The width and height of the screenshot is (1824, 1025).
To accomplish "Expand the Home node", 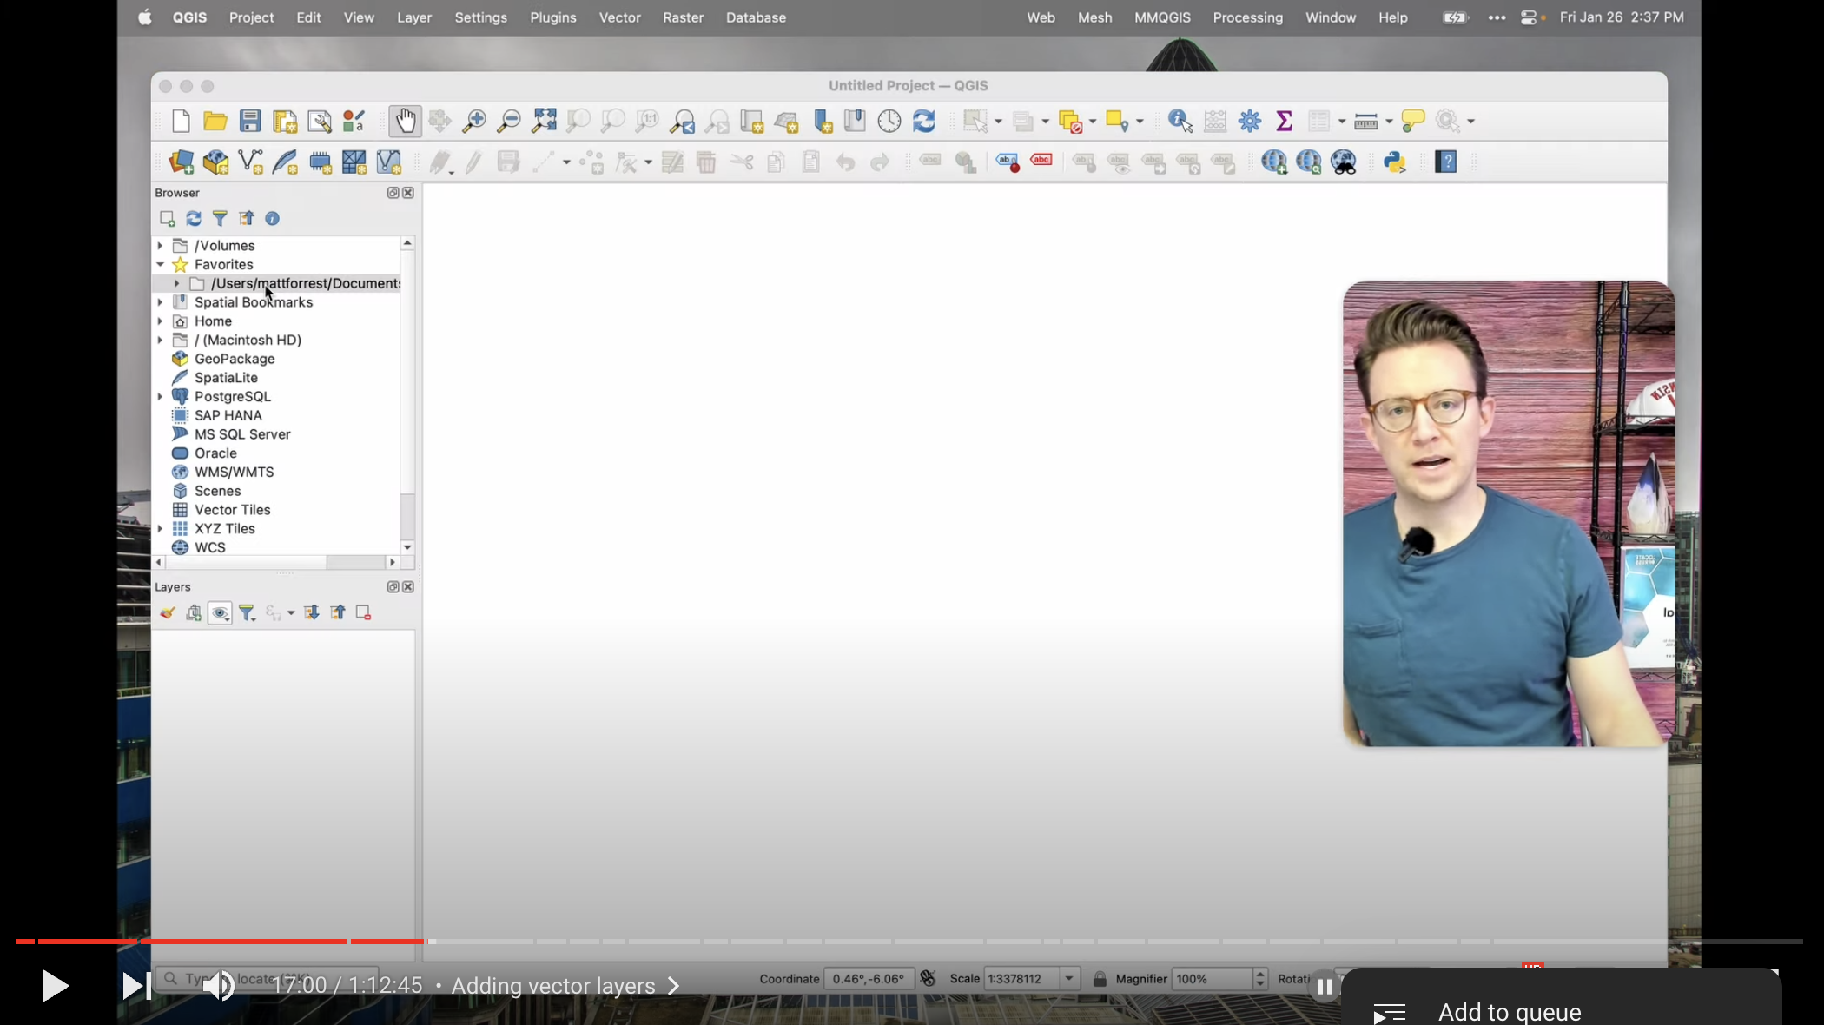I will (x=160, y=321).
